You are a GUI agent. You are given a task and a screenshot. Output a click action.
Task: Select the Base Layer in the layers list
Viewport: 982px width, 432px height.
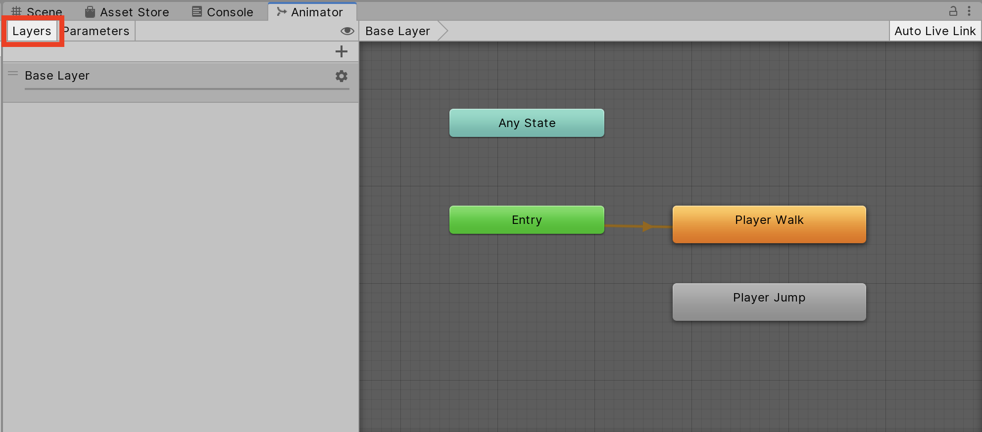pos(148,76)
